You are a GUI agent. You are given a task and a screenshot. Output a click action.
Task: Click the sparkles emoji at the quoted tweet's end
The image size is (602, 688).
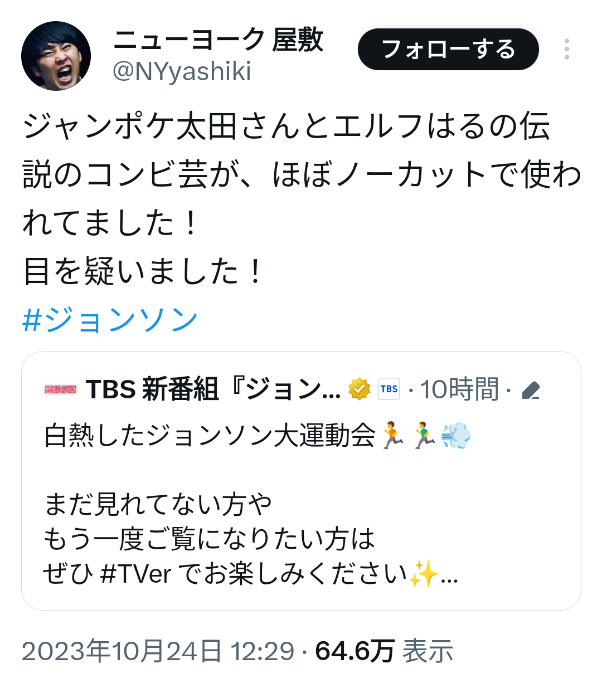[x=423, y=573]
